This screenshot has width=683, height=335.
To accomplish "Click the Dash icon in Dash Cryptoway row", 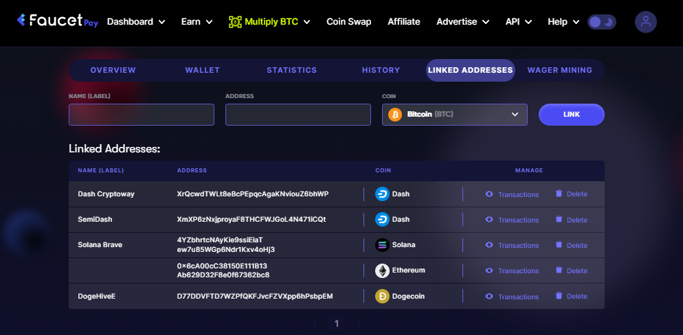I will 382,194.
